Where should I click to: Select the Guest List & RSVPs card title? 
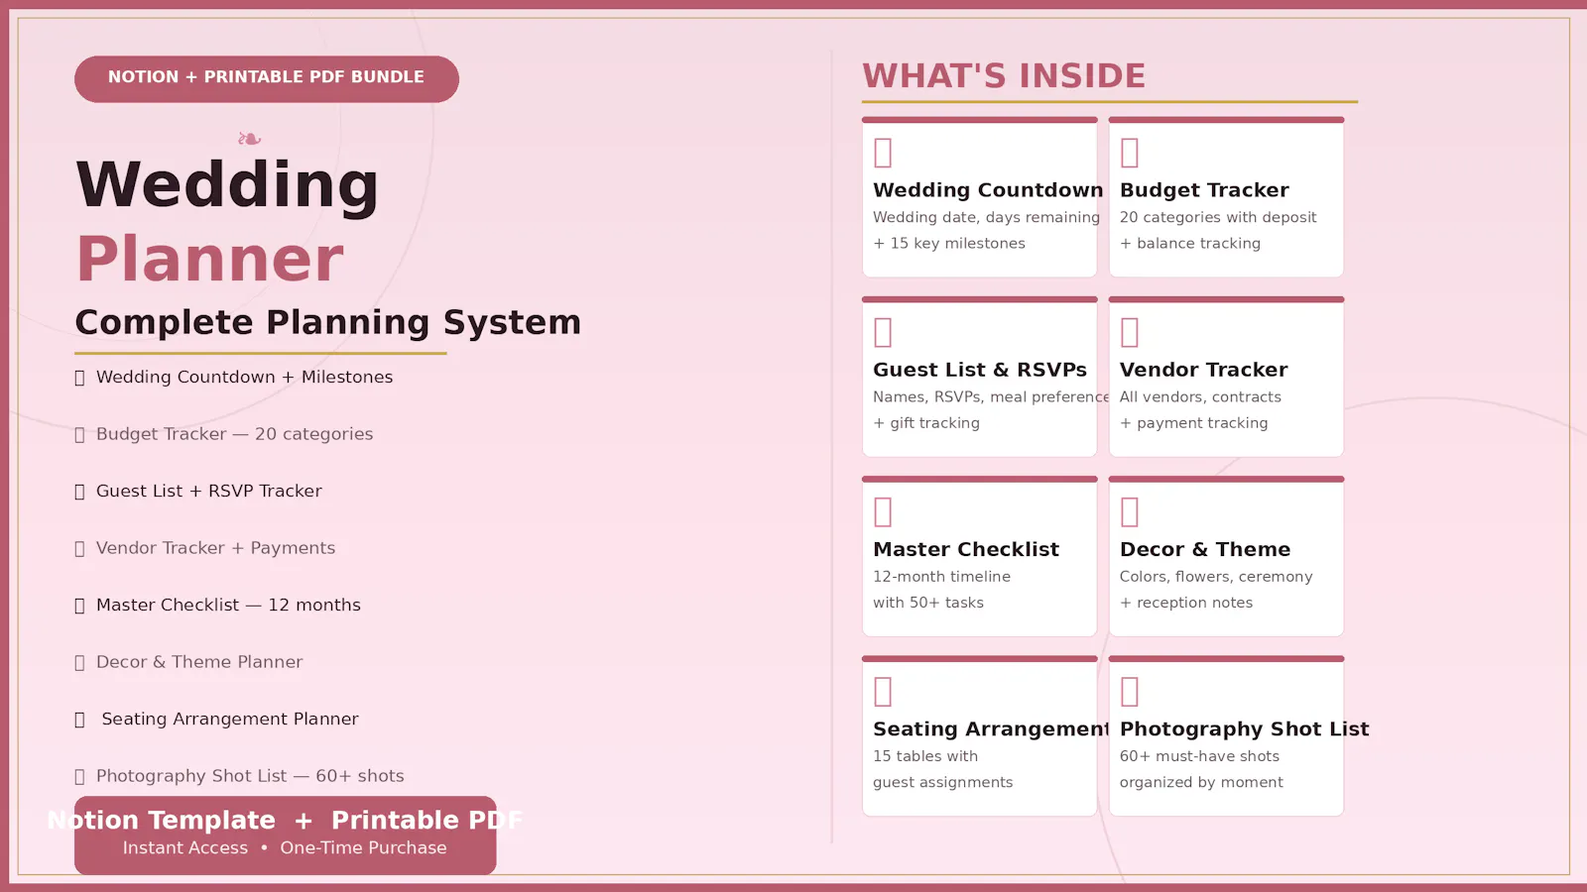tap(980, 370)
